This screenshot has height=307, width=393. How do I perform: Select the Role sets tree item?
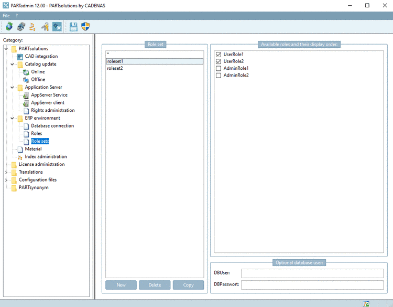click(x=40, y=141)
